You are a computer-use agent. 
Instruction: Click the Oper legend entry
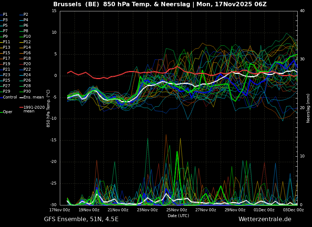pyautogui.click(x=6, y=112)
